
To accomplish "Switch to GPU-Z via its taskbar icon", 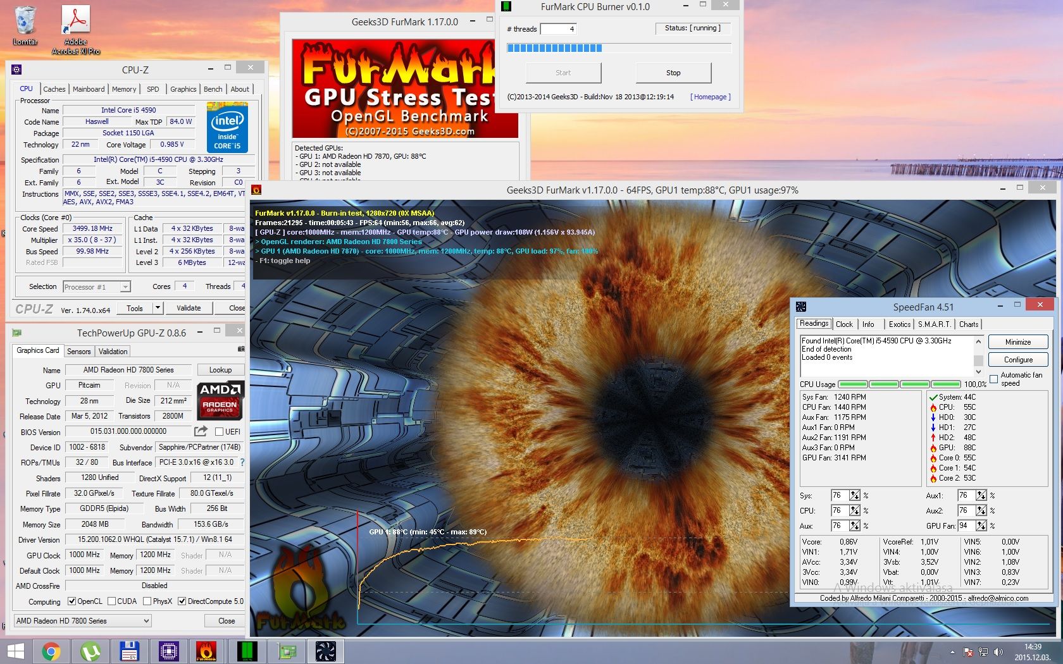I will pyautogui.click(x=287, y=651).
